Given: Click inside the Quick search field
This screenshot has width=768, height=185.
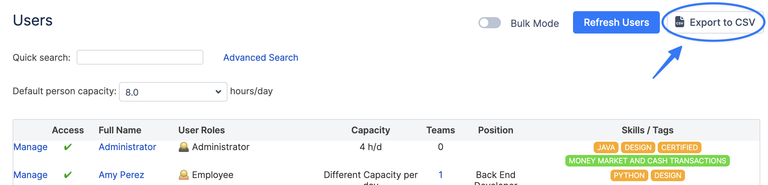Looking at the screenshot, I should click(140, 57).
